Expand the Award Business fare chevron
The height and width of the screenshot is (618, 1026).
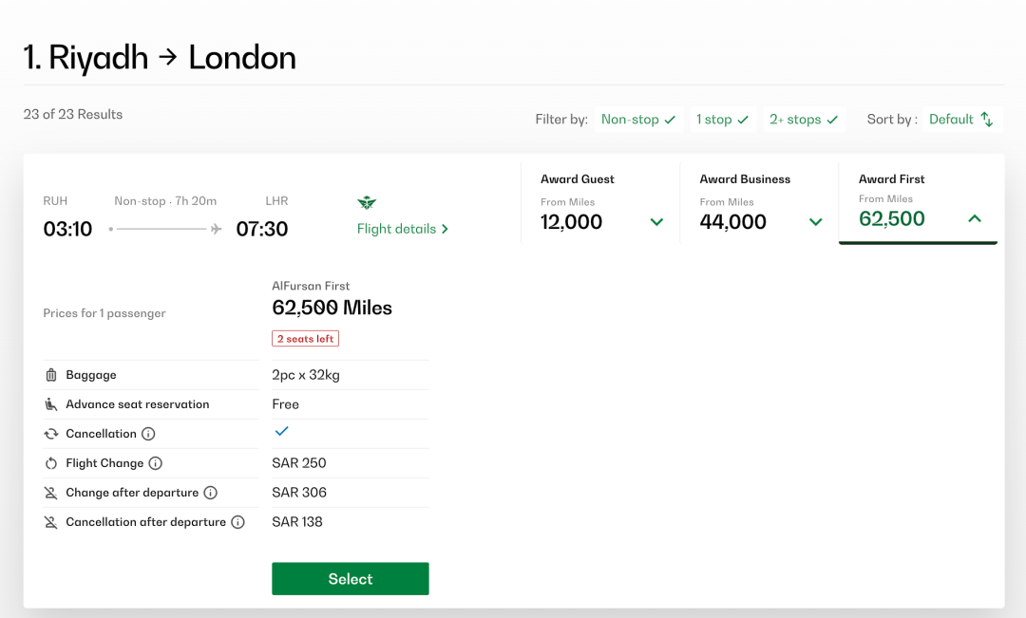pos(815,222)
